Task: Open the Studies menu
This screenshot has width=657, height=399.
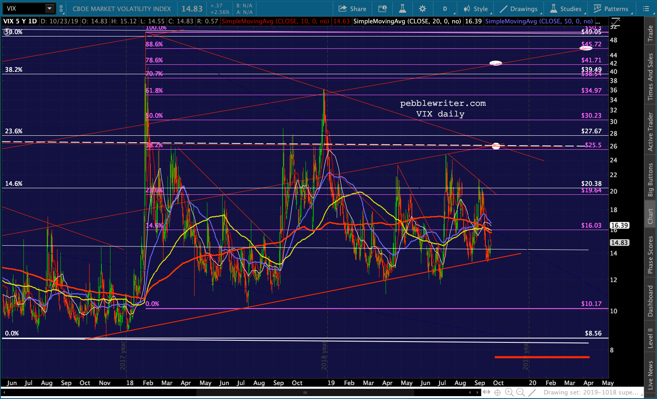Action: 566,9
